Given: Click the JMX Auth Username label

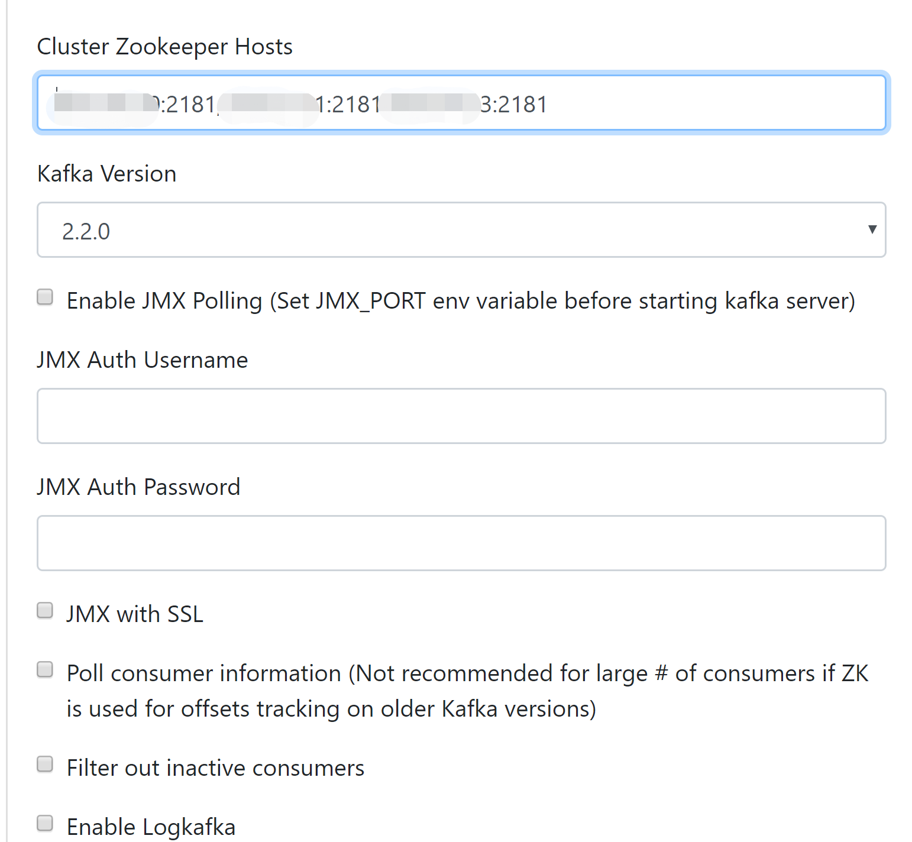Looking at the screenshot, I should pyautogui.click(x=143, y=360).
